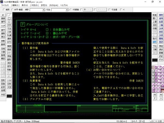164x123 pixels.
Task: Choose the 寸法 dimension tool button
Action: click(x=9, y=28)
